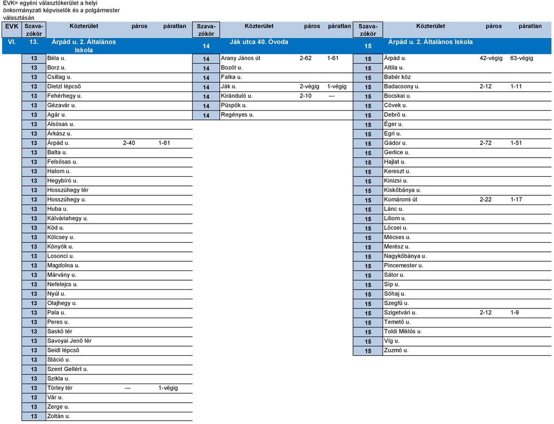Click the 'Savoyai Jenő tér' cell

pyautogui.click(x=69, y=341)
